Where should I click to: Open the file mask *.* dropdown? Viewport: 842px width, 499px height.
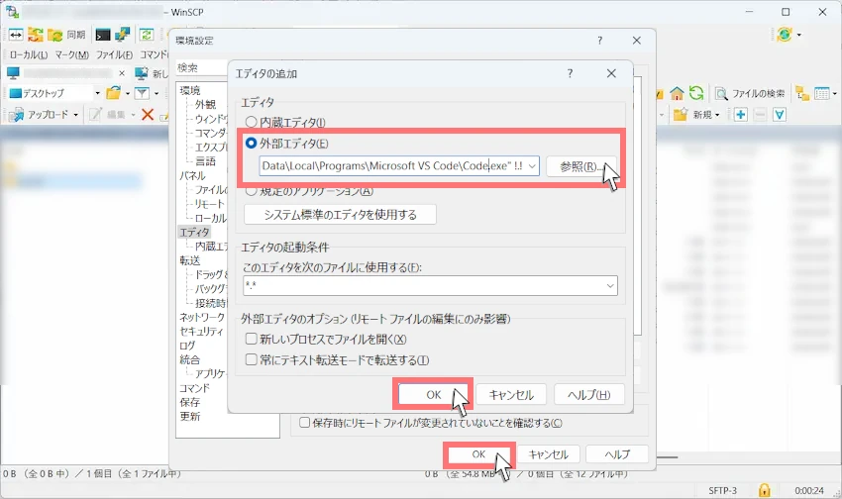[x=610, y=285]
